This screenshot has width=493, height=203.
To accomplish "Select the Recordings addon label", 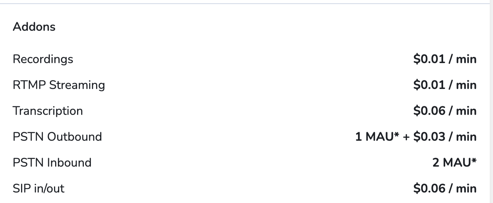I will tap(43, 59).
